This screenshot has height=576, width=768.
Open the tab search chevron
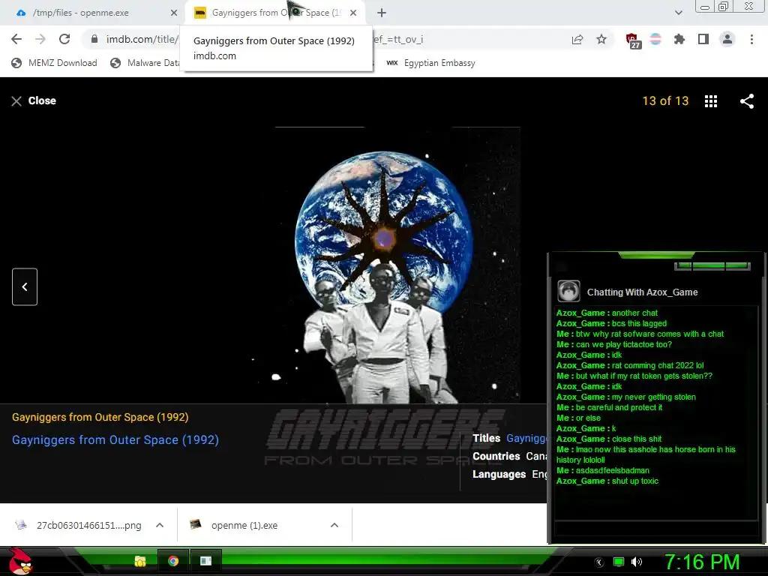pyautogui.click(x=678, y=13)
